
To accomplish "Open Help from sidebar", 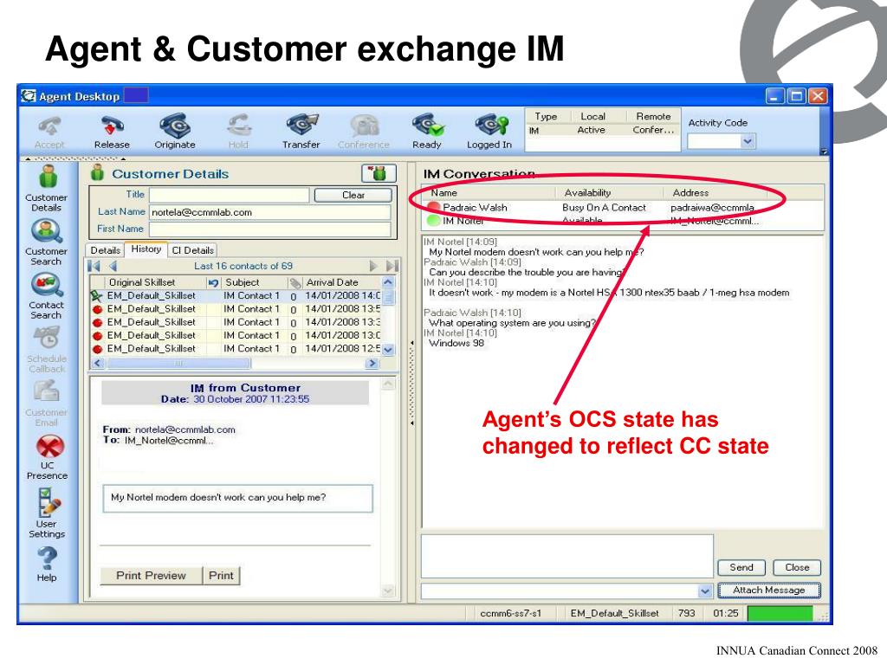I will point(47,563).
